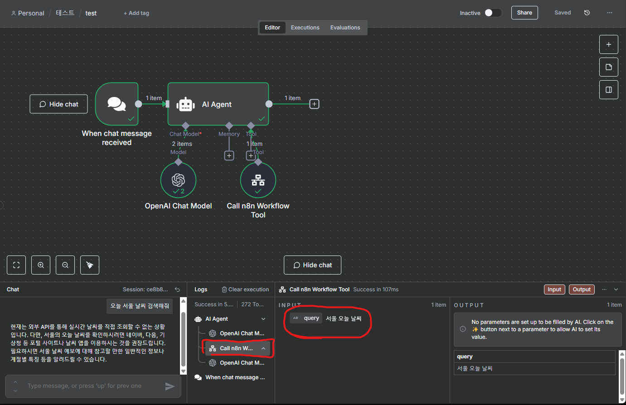The height and width of the screenshot is (405, 626).
Task: Select the Call n8n Workflow Tool node
Action: click(x=258, y=180)
